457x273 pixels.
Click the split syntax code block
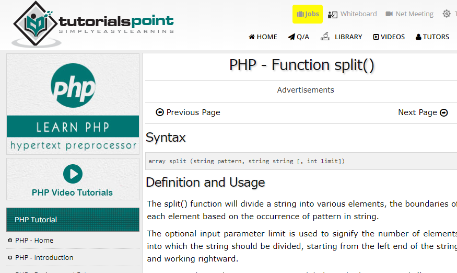301,161
